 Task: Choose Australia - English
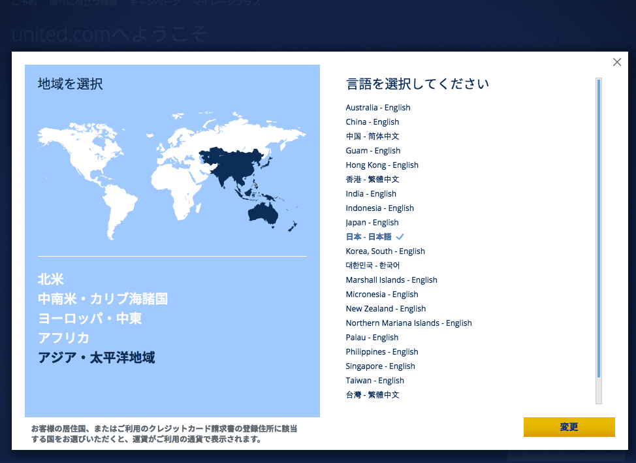(x=378, y=108)
